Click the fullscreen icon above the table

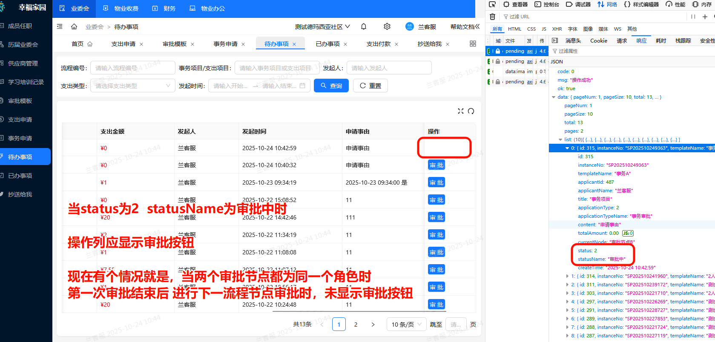(x=460, y=111)
